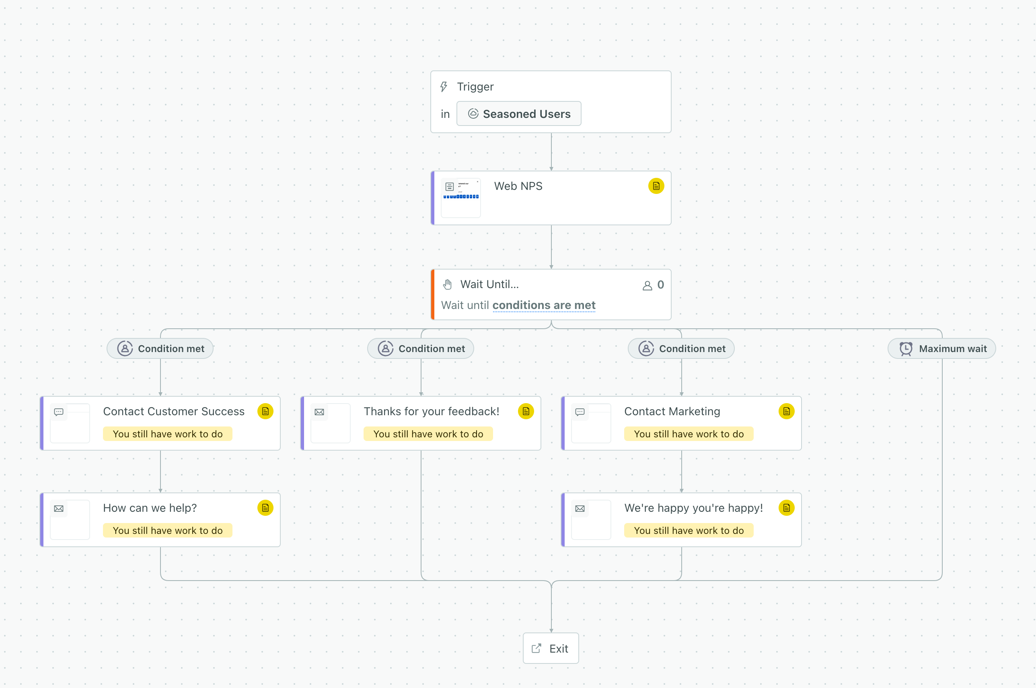
Task: Click the work-to-do tag under Contact Marketing
Action: pos(689,433)
